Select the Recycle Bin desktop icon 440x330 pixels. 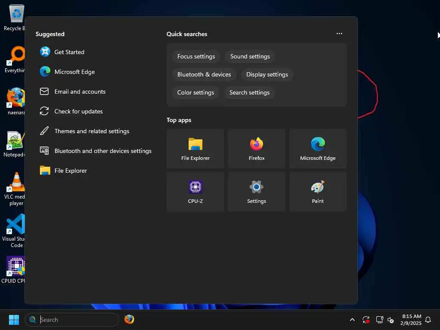point(14,18)
